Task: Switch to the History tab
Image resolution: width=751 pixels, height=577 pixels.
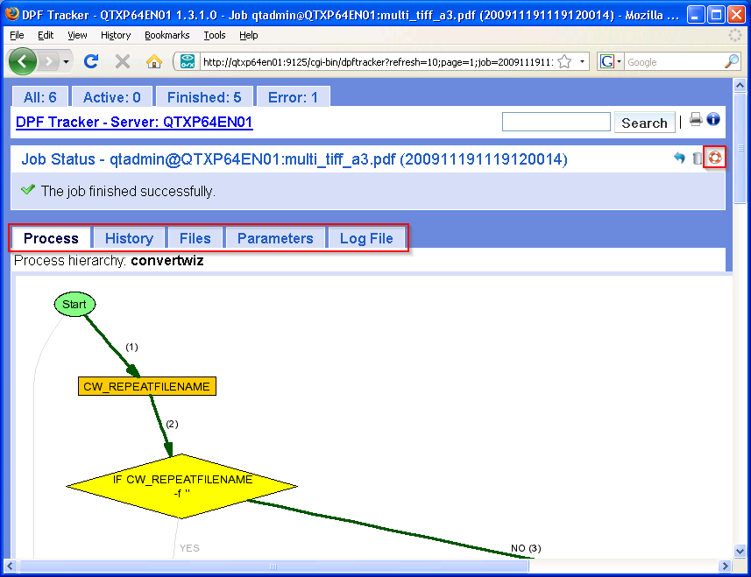Action: pyautogui.click(x=129, y=238)
